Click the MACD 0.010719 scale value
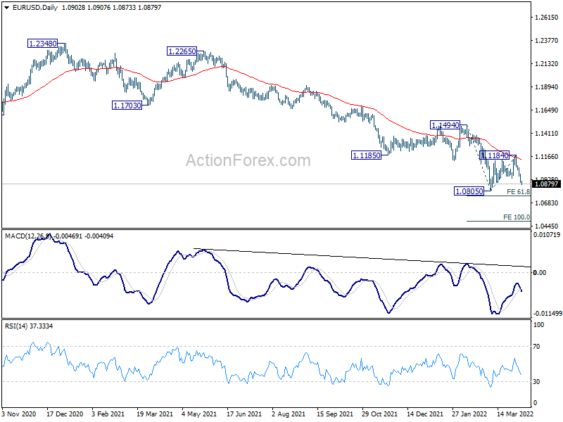The height and width of the screenshot is (422, 563). tap(547, 235)
